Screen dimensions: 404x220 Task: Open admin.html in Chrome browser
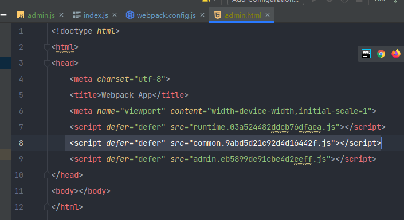tap(381, 54)
